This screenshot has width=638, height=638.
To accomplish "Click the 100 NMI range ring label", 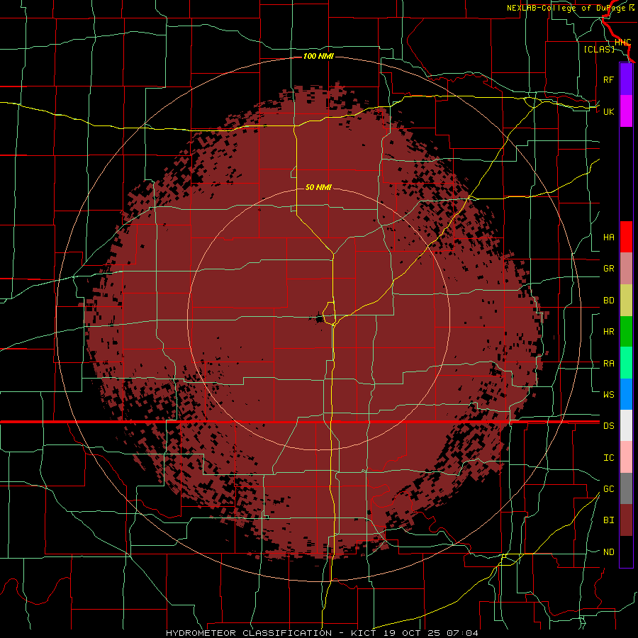I will pos(318,56).
